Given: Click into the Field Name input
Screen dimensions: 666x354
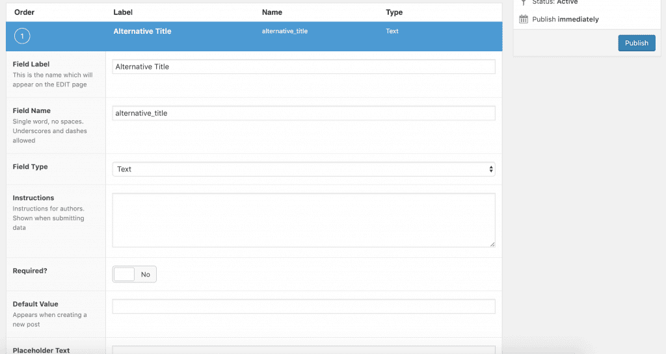Looking at the screenshot, I should (303, 113).
